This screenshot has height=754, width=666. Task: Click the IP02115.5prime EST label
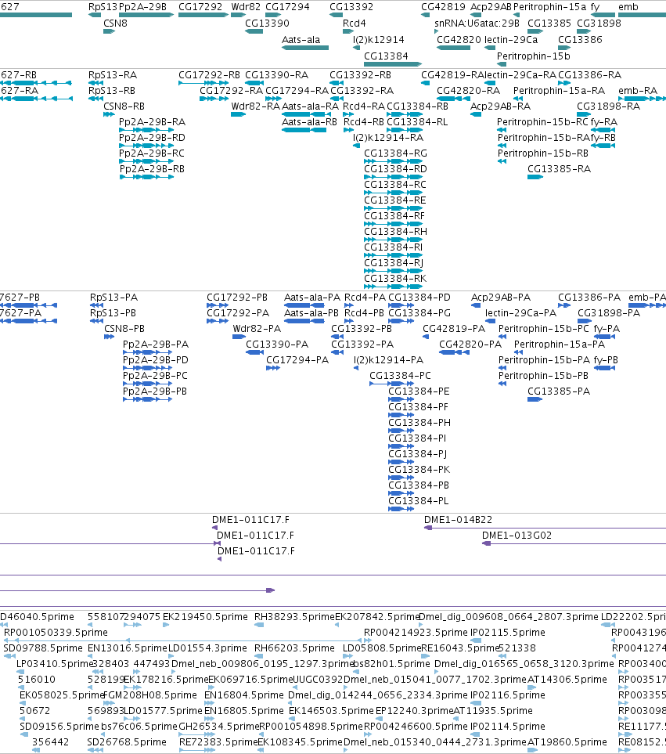(x=507, y=633)
